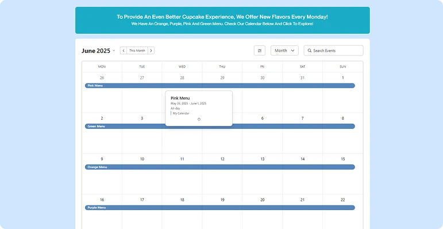Open the calendar filter settings icon
Viewport: 443px width, 229px height.
259,50
